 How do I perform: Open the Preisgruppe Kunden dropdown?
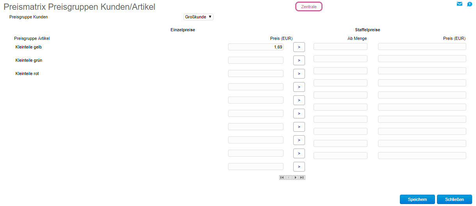click(x=198, y=17)
